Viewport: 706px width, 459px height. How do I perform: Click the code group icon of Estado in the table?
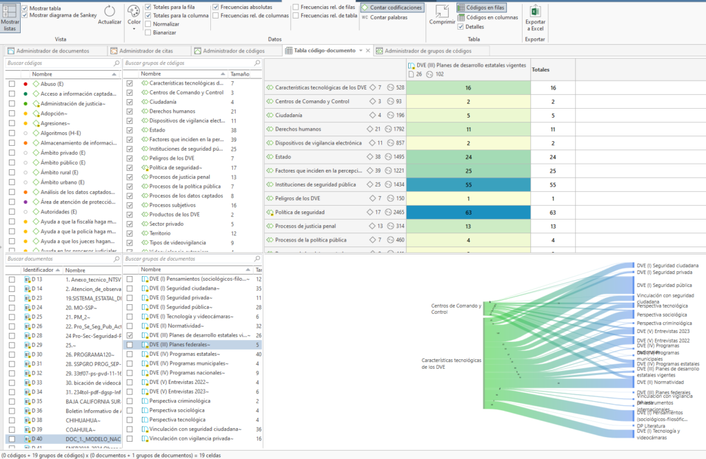[x=270, y=157]
